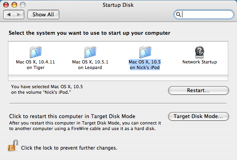Viewport: 237px width, 160px height.
Task: Minimize the window with the yellow button
Action: point(14,5)
